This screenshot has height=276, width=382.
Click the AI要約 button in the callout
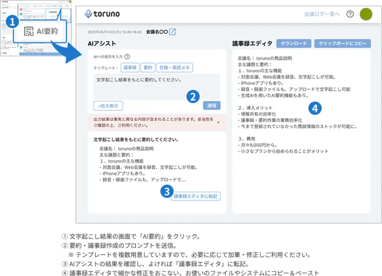41,31
